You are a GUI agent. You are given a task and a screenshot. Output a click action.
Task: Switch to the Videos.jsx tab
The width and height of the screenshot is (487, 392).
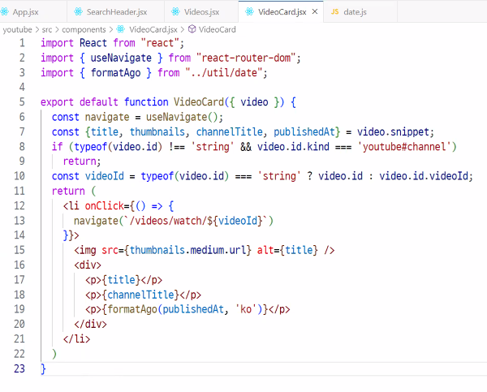[201, 12]
